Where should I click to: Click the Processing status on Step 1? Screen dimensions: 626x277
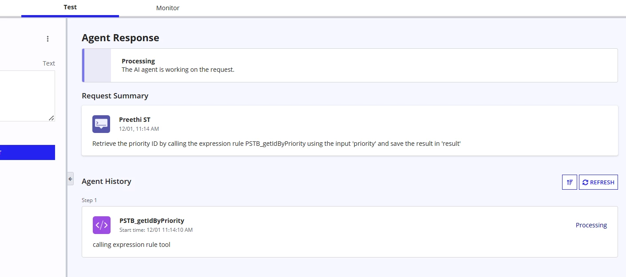[591, 225]
